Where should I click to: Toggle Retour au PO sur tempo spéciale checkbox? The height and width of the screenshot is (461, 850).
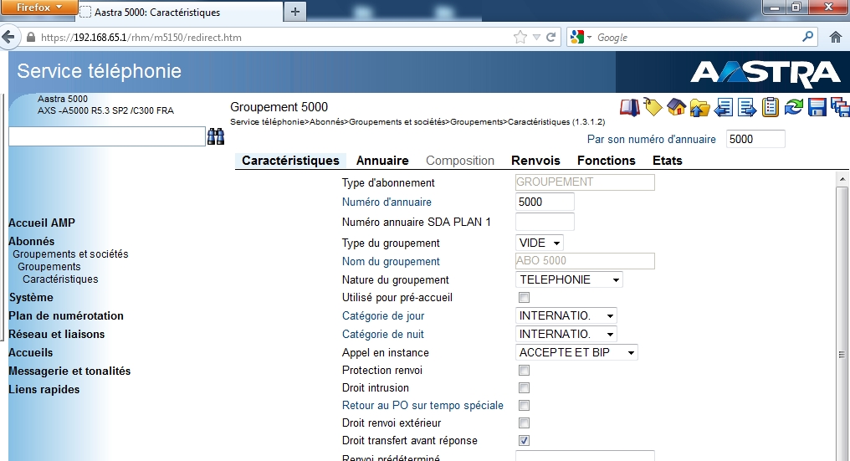point(524,405)
